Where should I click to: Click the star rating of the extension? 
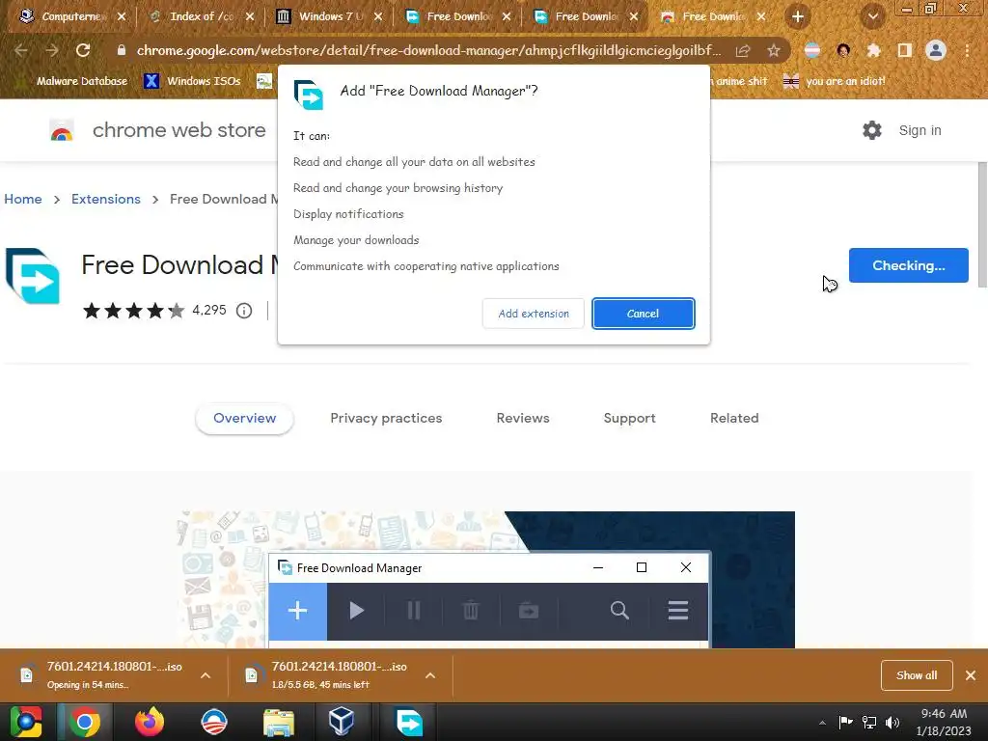133,311
